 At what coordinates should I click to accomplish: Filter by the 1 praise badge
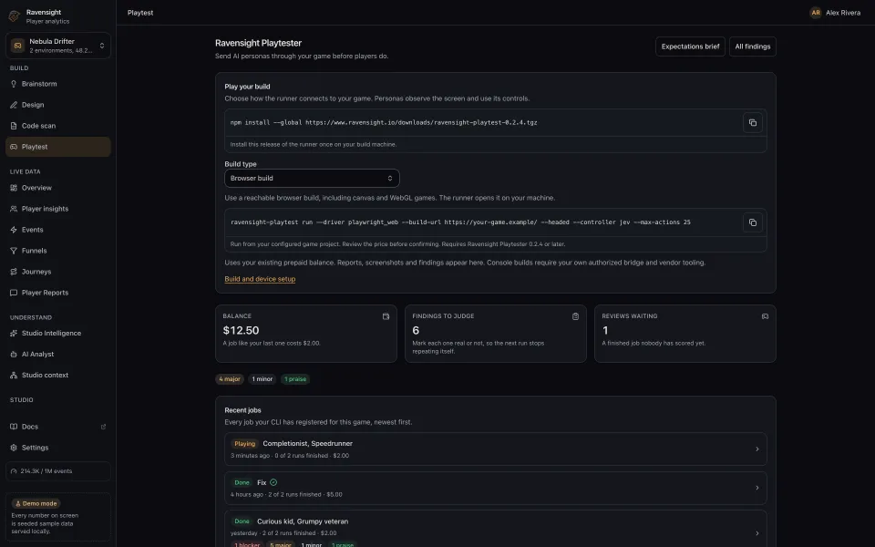click(x=295, y=379)
